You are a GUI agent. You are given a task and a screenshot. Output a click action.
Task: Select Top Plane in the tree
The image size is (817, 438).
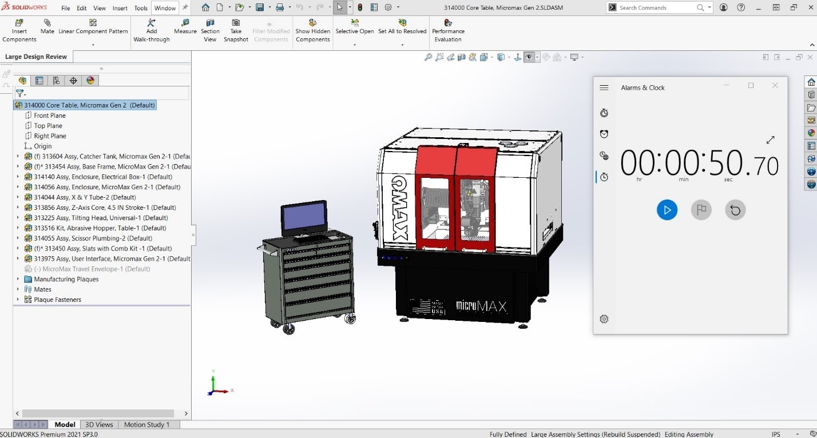click(x=48, y=126)
